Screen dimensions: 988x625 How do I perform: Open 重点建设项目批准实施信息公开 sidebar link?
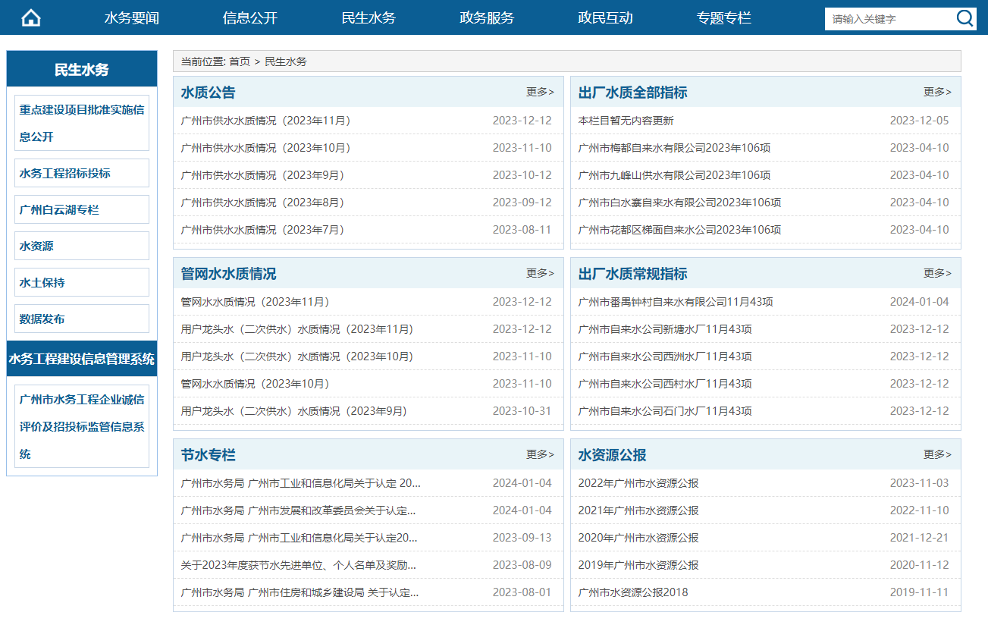pos(82,123)
